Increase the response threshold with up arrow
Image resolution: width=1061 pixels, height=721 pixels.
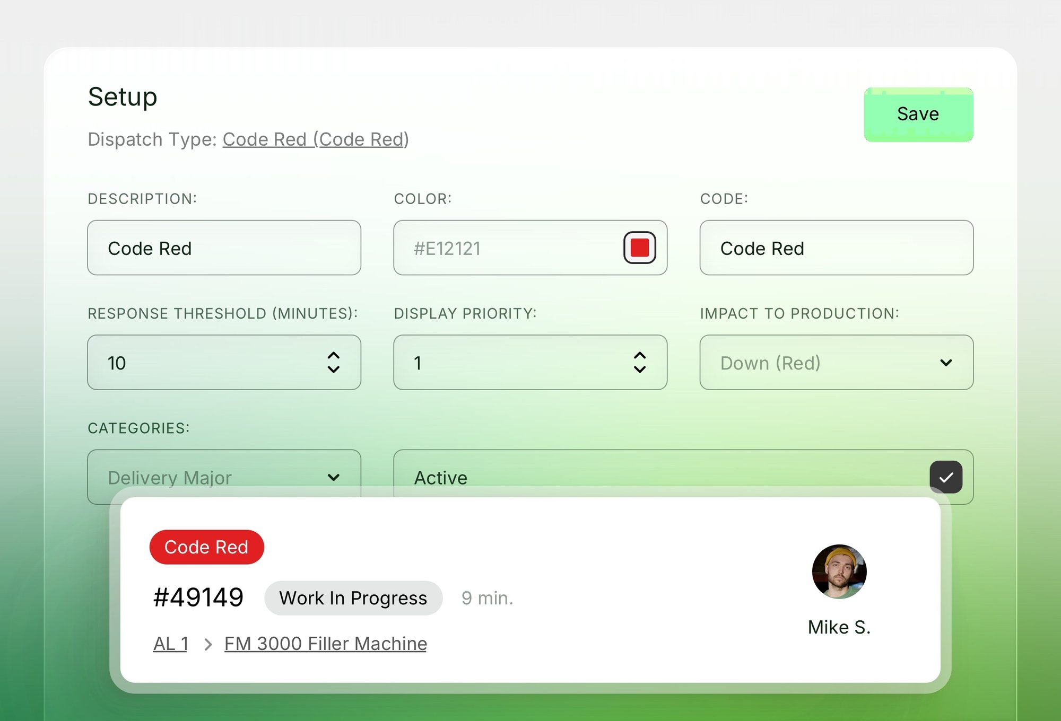(x=334, y=356)
